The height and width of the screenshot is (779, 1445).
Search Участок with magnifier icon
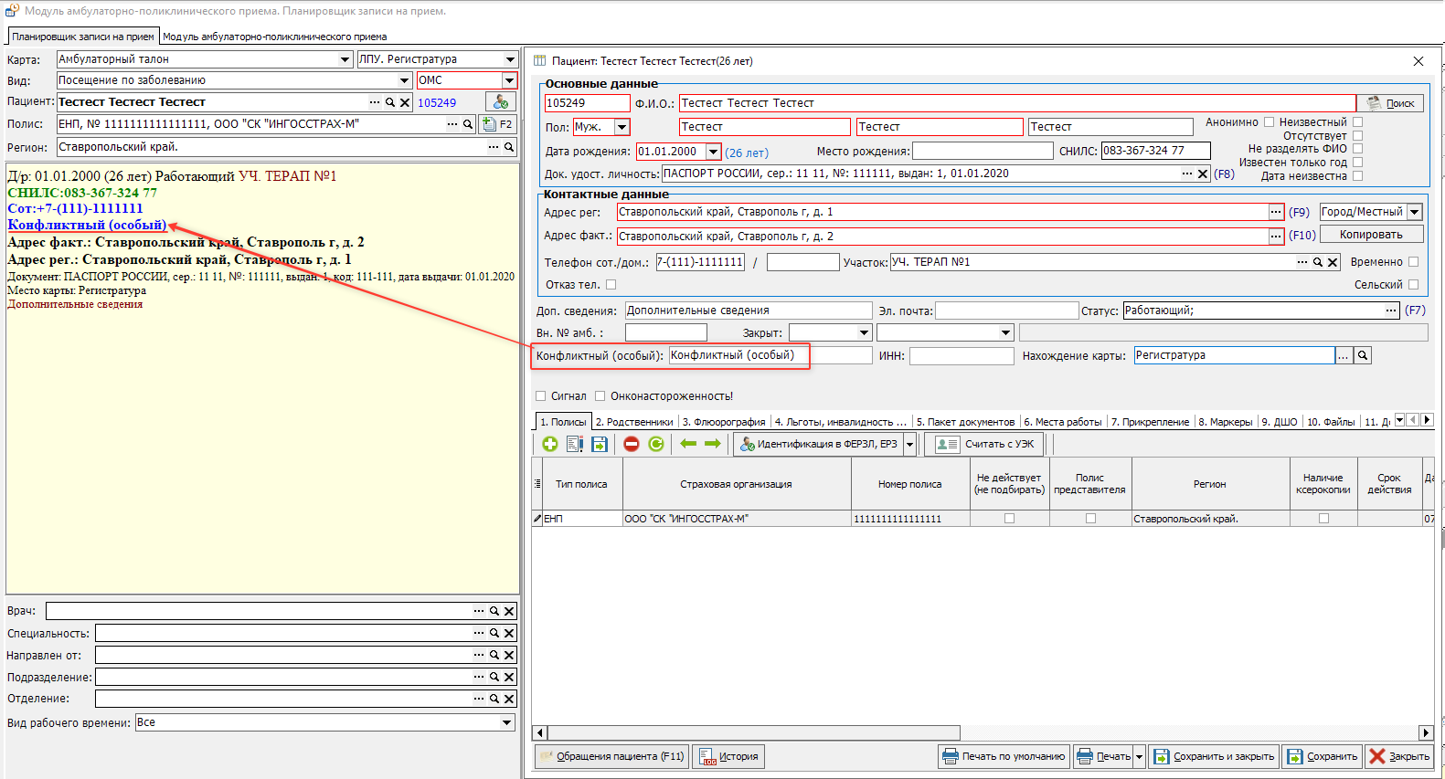(1318, 262)
